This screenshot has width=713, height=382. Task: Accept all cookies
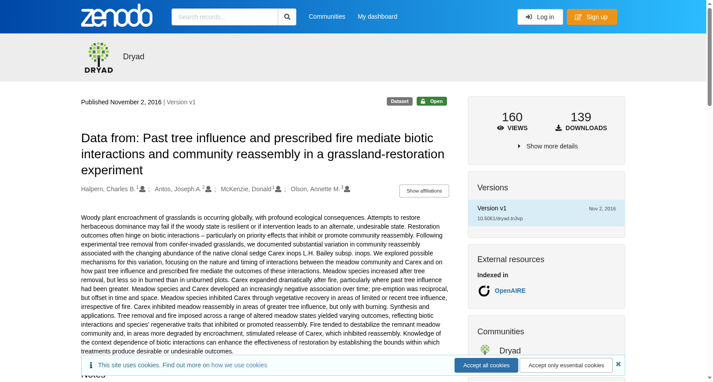click(486, 366)
